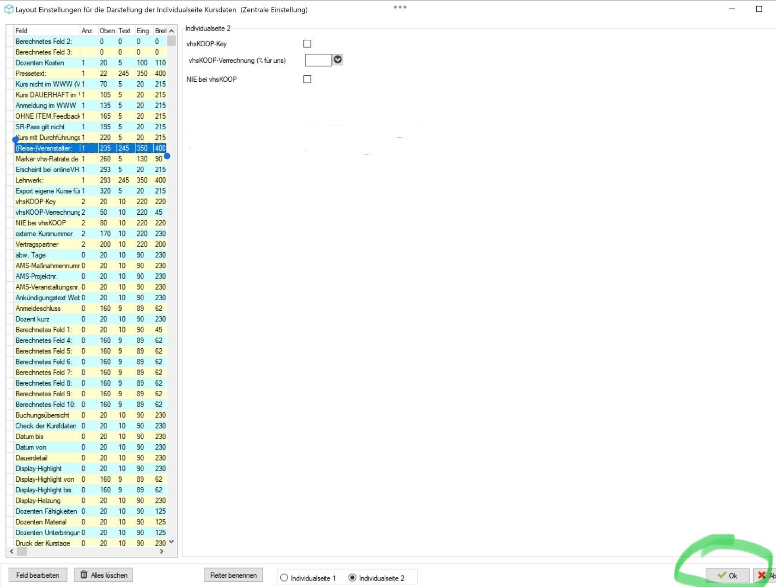This screenshot has height=587, width=776.
Task: Click the three-dots icon at top center
Action: click(400, 7)
